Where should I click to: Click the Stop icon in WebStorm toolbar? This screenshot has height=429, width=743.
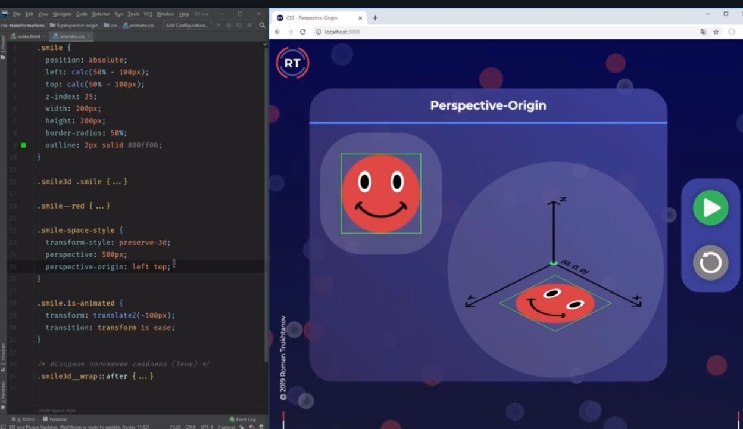point(251,25)
